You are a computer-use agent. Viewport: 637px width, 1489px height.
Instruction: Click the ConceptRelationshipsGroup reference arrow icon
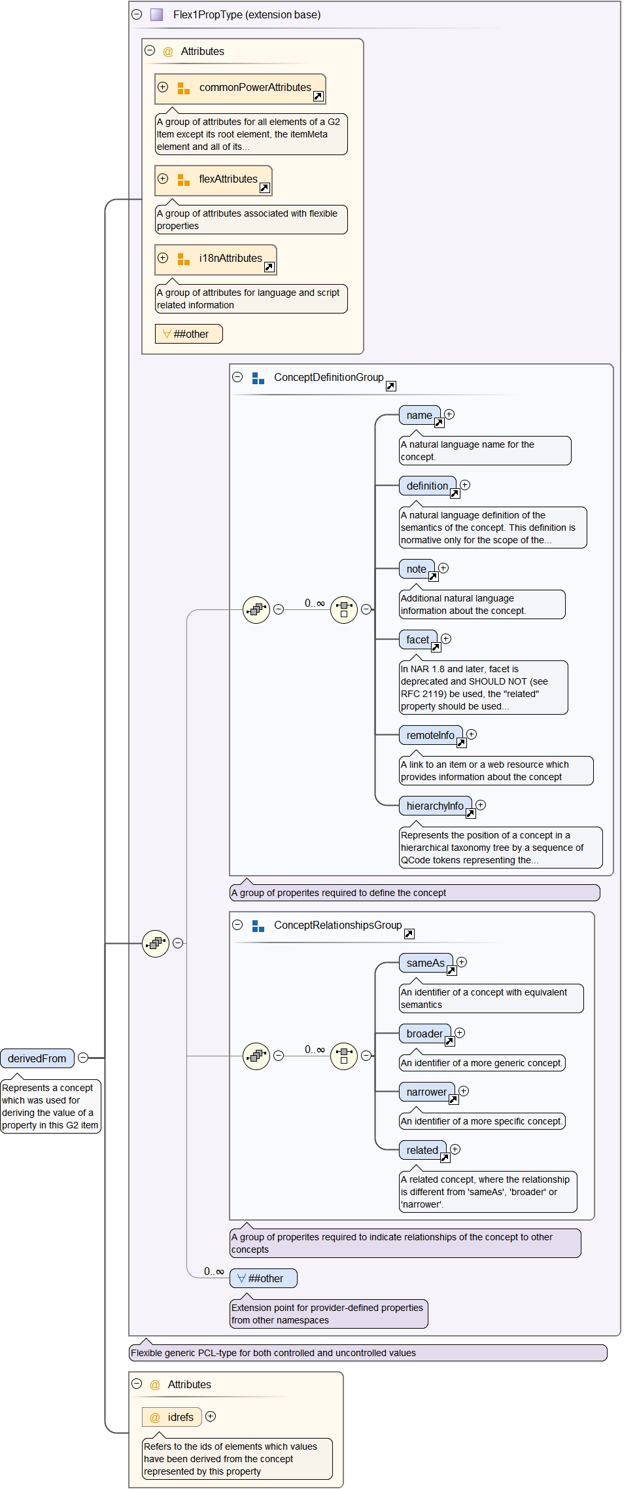click(x=409, y=934)
